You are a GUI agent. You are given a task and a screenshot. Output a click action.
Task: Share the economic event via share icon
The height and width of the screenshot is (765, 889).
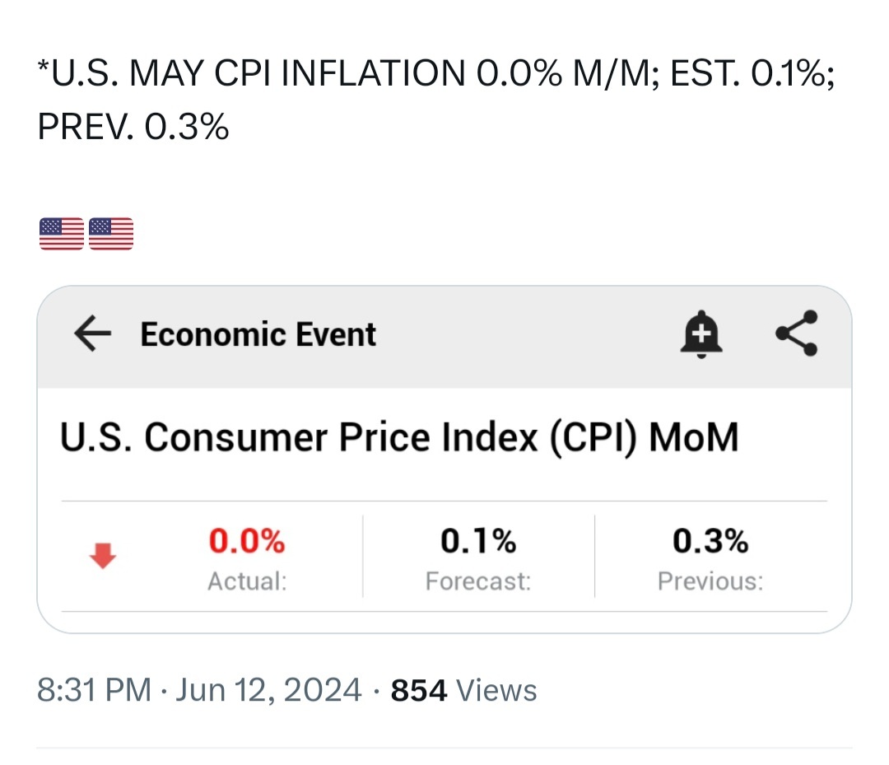click(797, 334)
